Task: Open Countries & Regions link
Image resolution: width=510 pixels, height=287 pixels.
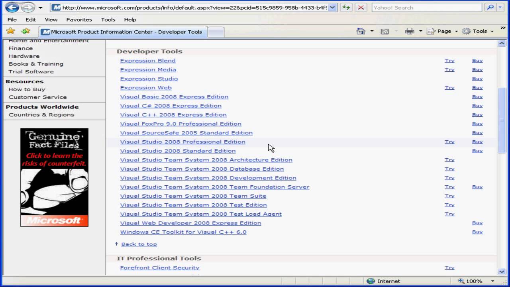Action: click(x=41, y=115)
